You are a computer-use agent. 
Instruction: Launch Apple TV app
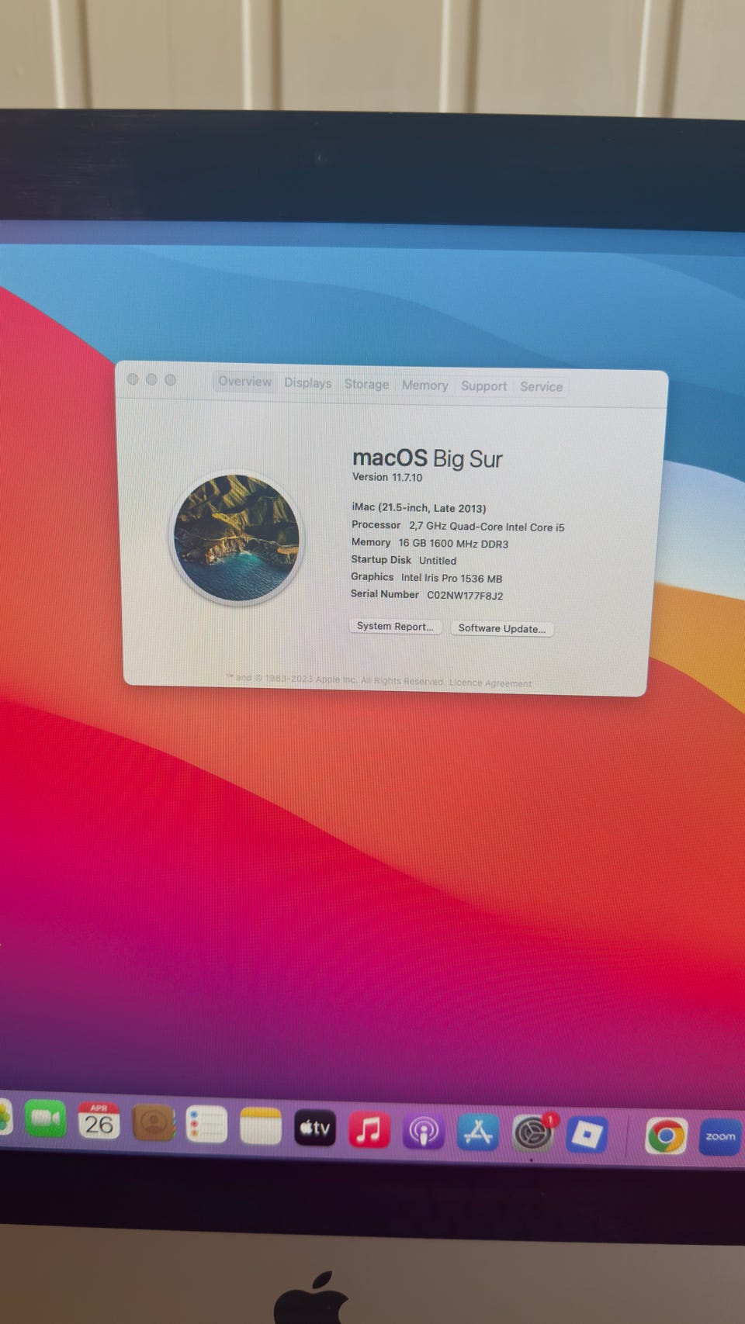[x=315, y=1128]
